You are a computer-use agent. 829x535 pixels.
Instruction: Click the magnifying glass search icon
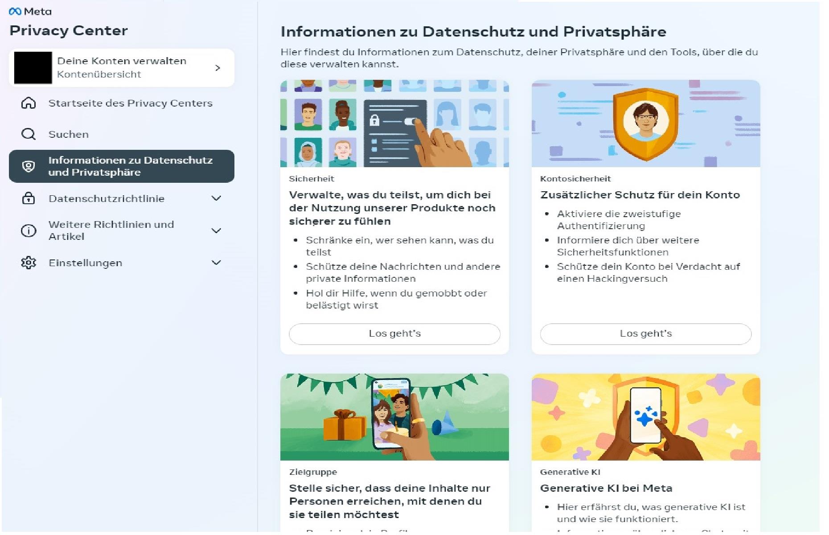tap(29, 134)
